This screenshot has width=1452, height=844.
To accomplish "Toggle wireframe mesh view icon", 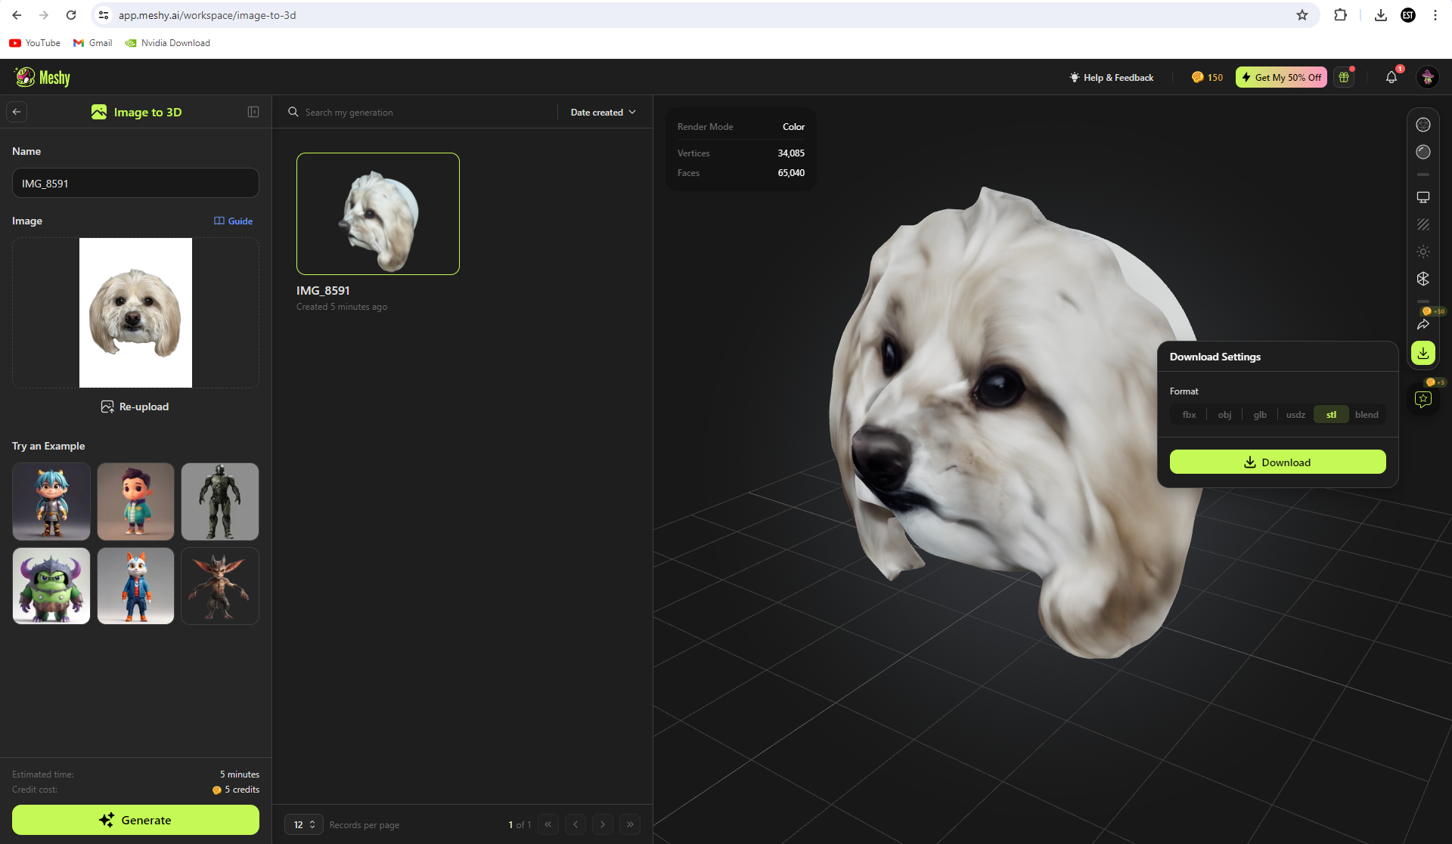I will coord(1423,125).
